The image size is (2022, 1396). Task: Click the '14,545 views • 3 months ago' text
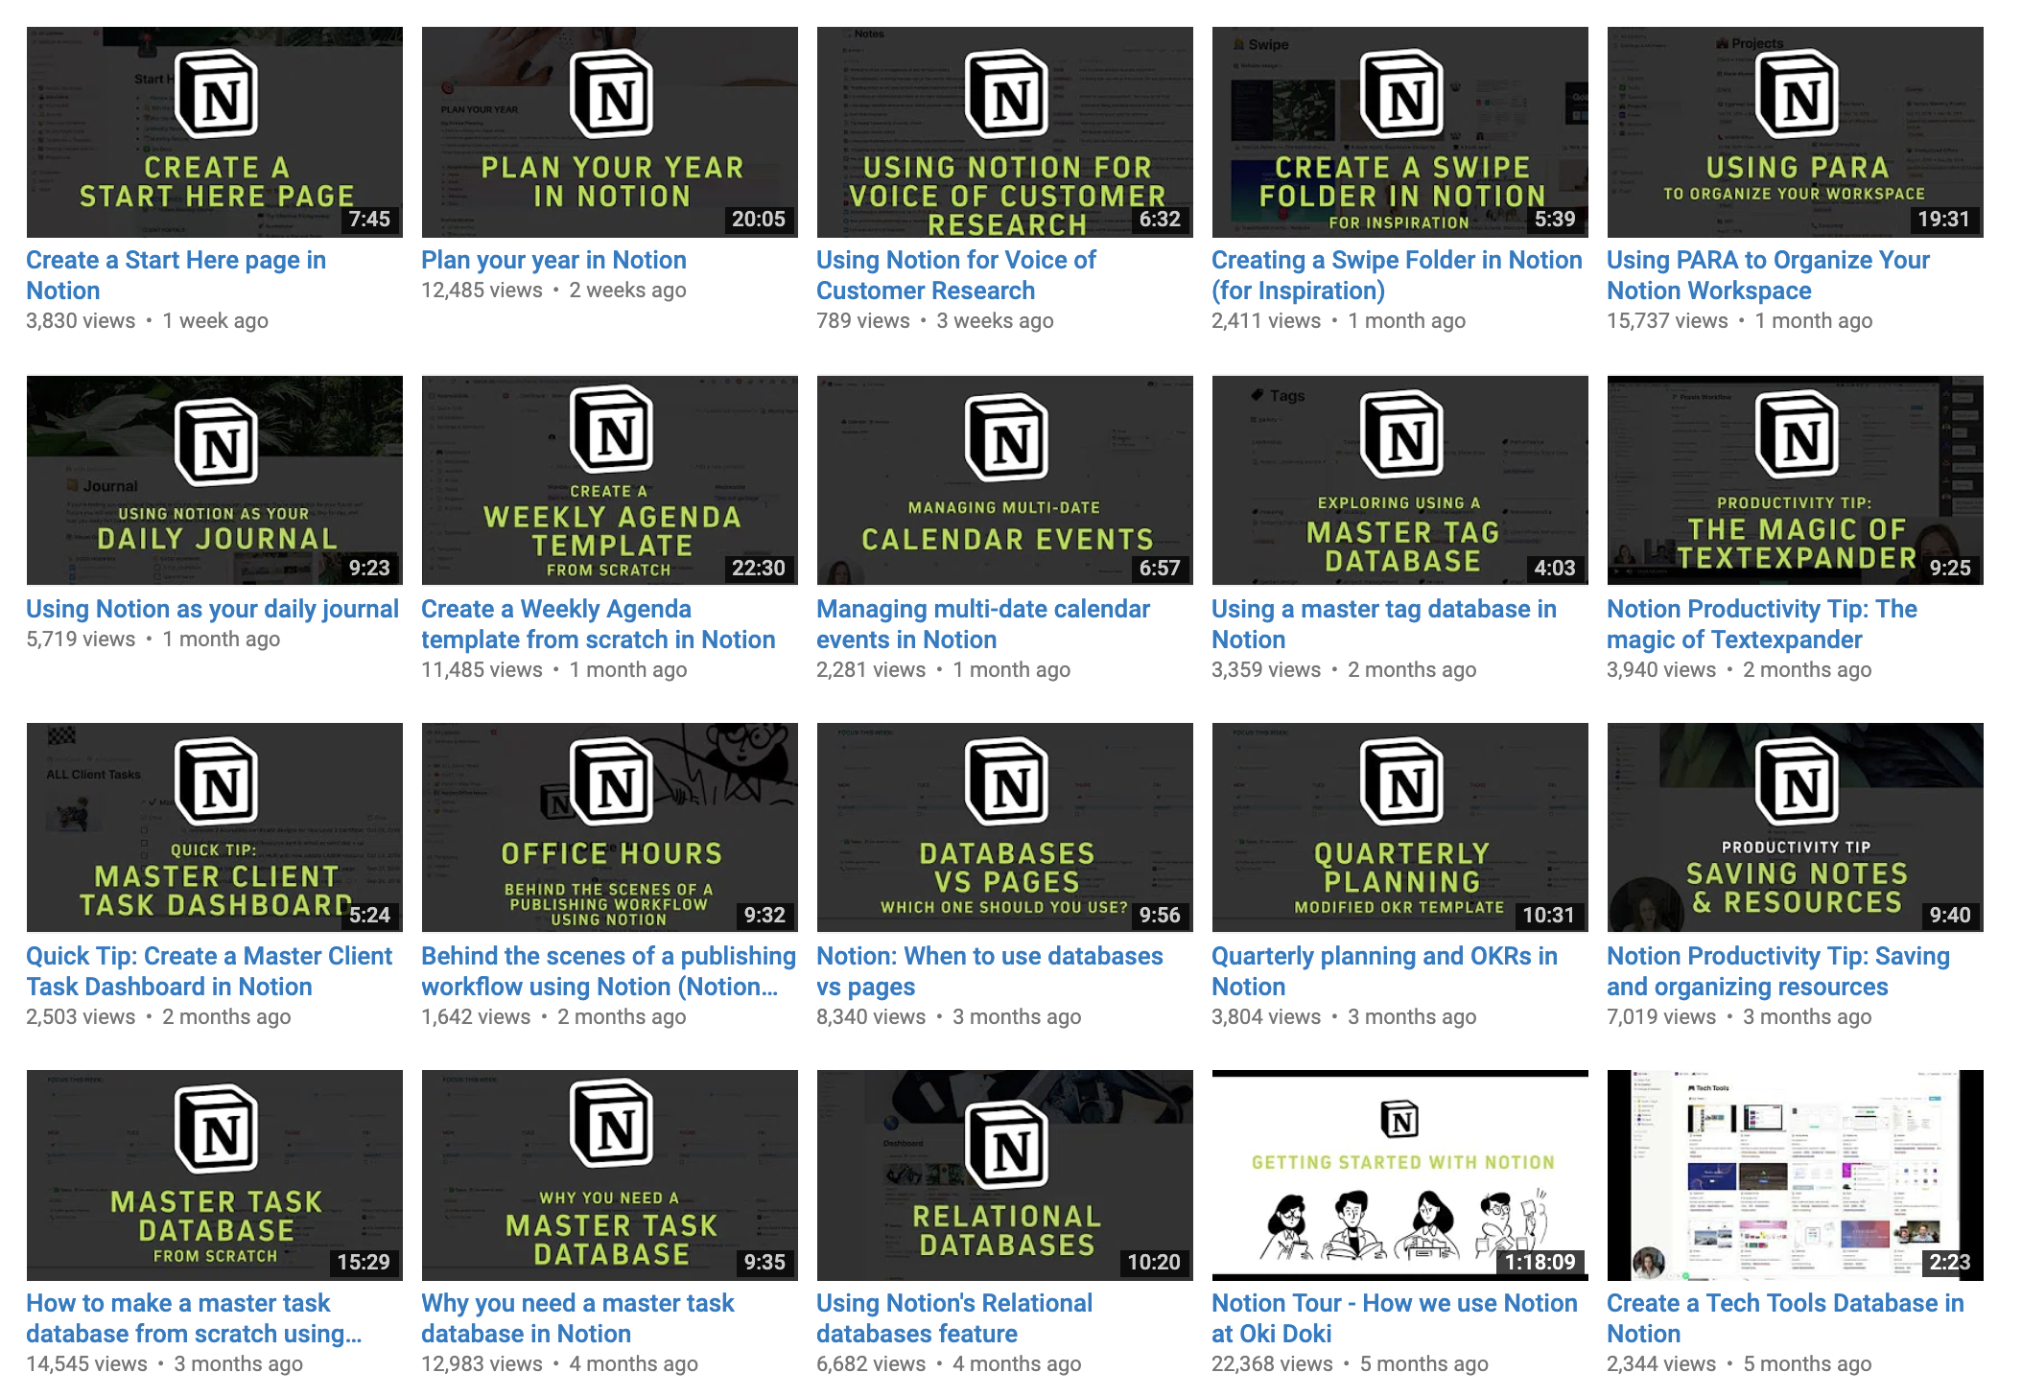164,1364
